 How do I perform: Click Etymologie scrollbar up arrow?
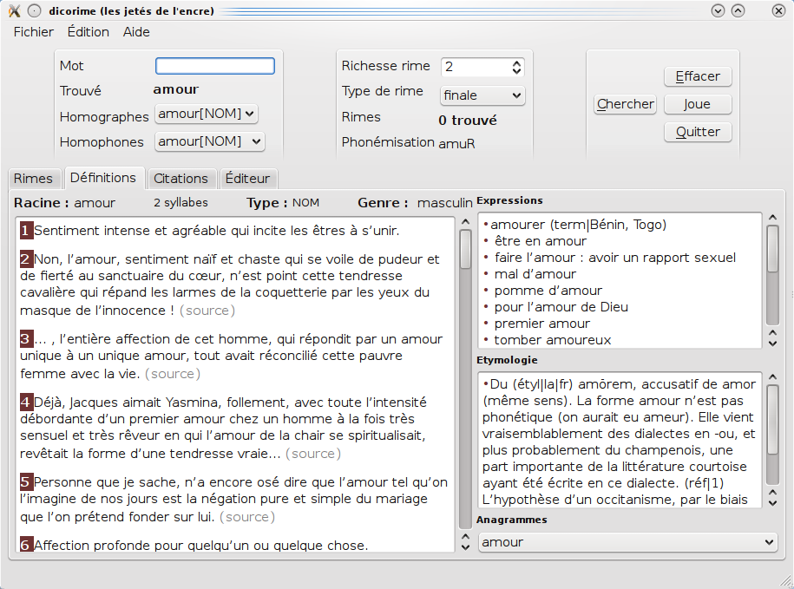pos(772,377)
